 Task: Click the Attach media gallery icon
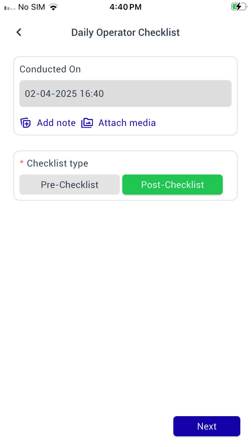point(87,123)
